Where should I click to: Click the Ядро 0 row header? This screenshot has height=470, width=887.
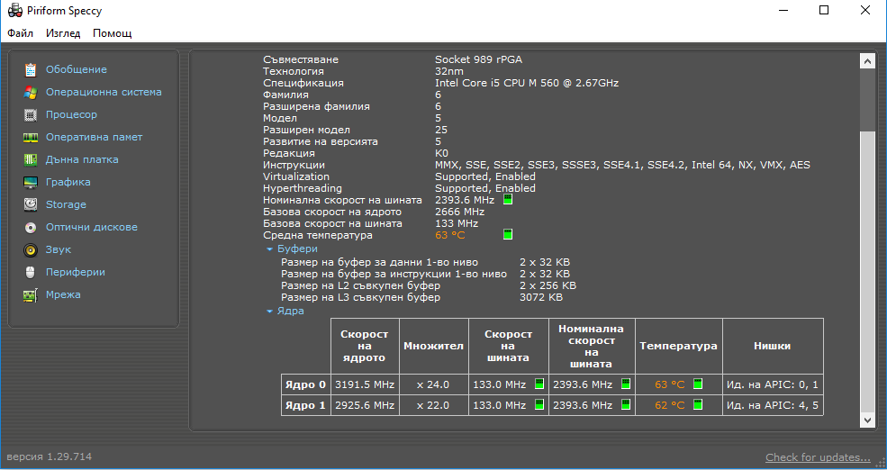tap(305, 384)
